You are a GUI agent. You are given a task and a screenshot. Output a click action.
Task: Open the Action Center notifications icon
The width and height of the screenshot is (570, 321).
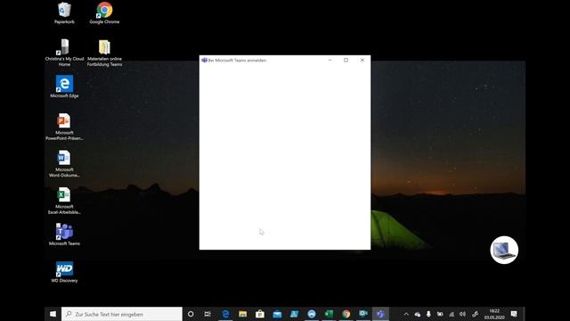coord(514,314)
